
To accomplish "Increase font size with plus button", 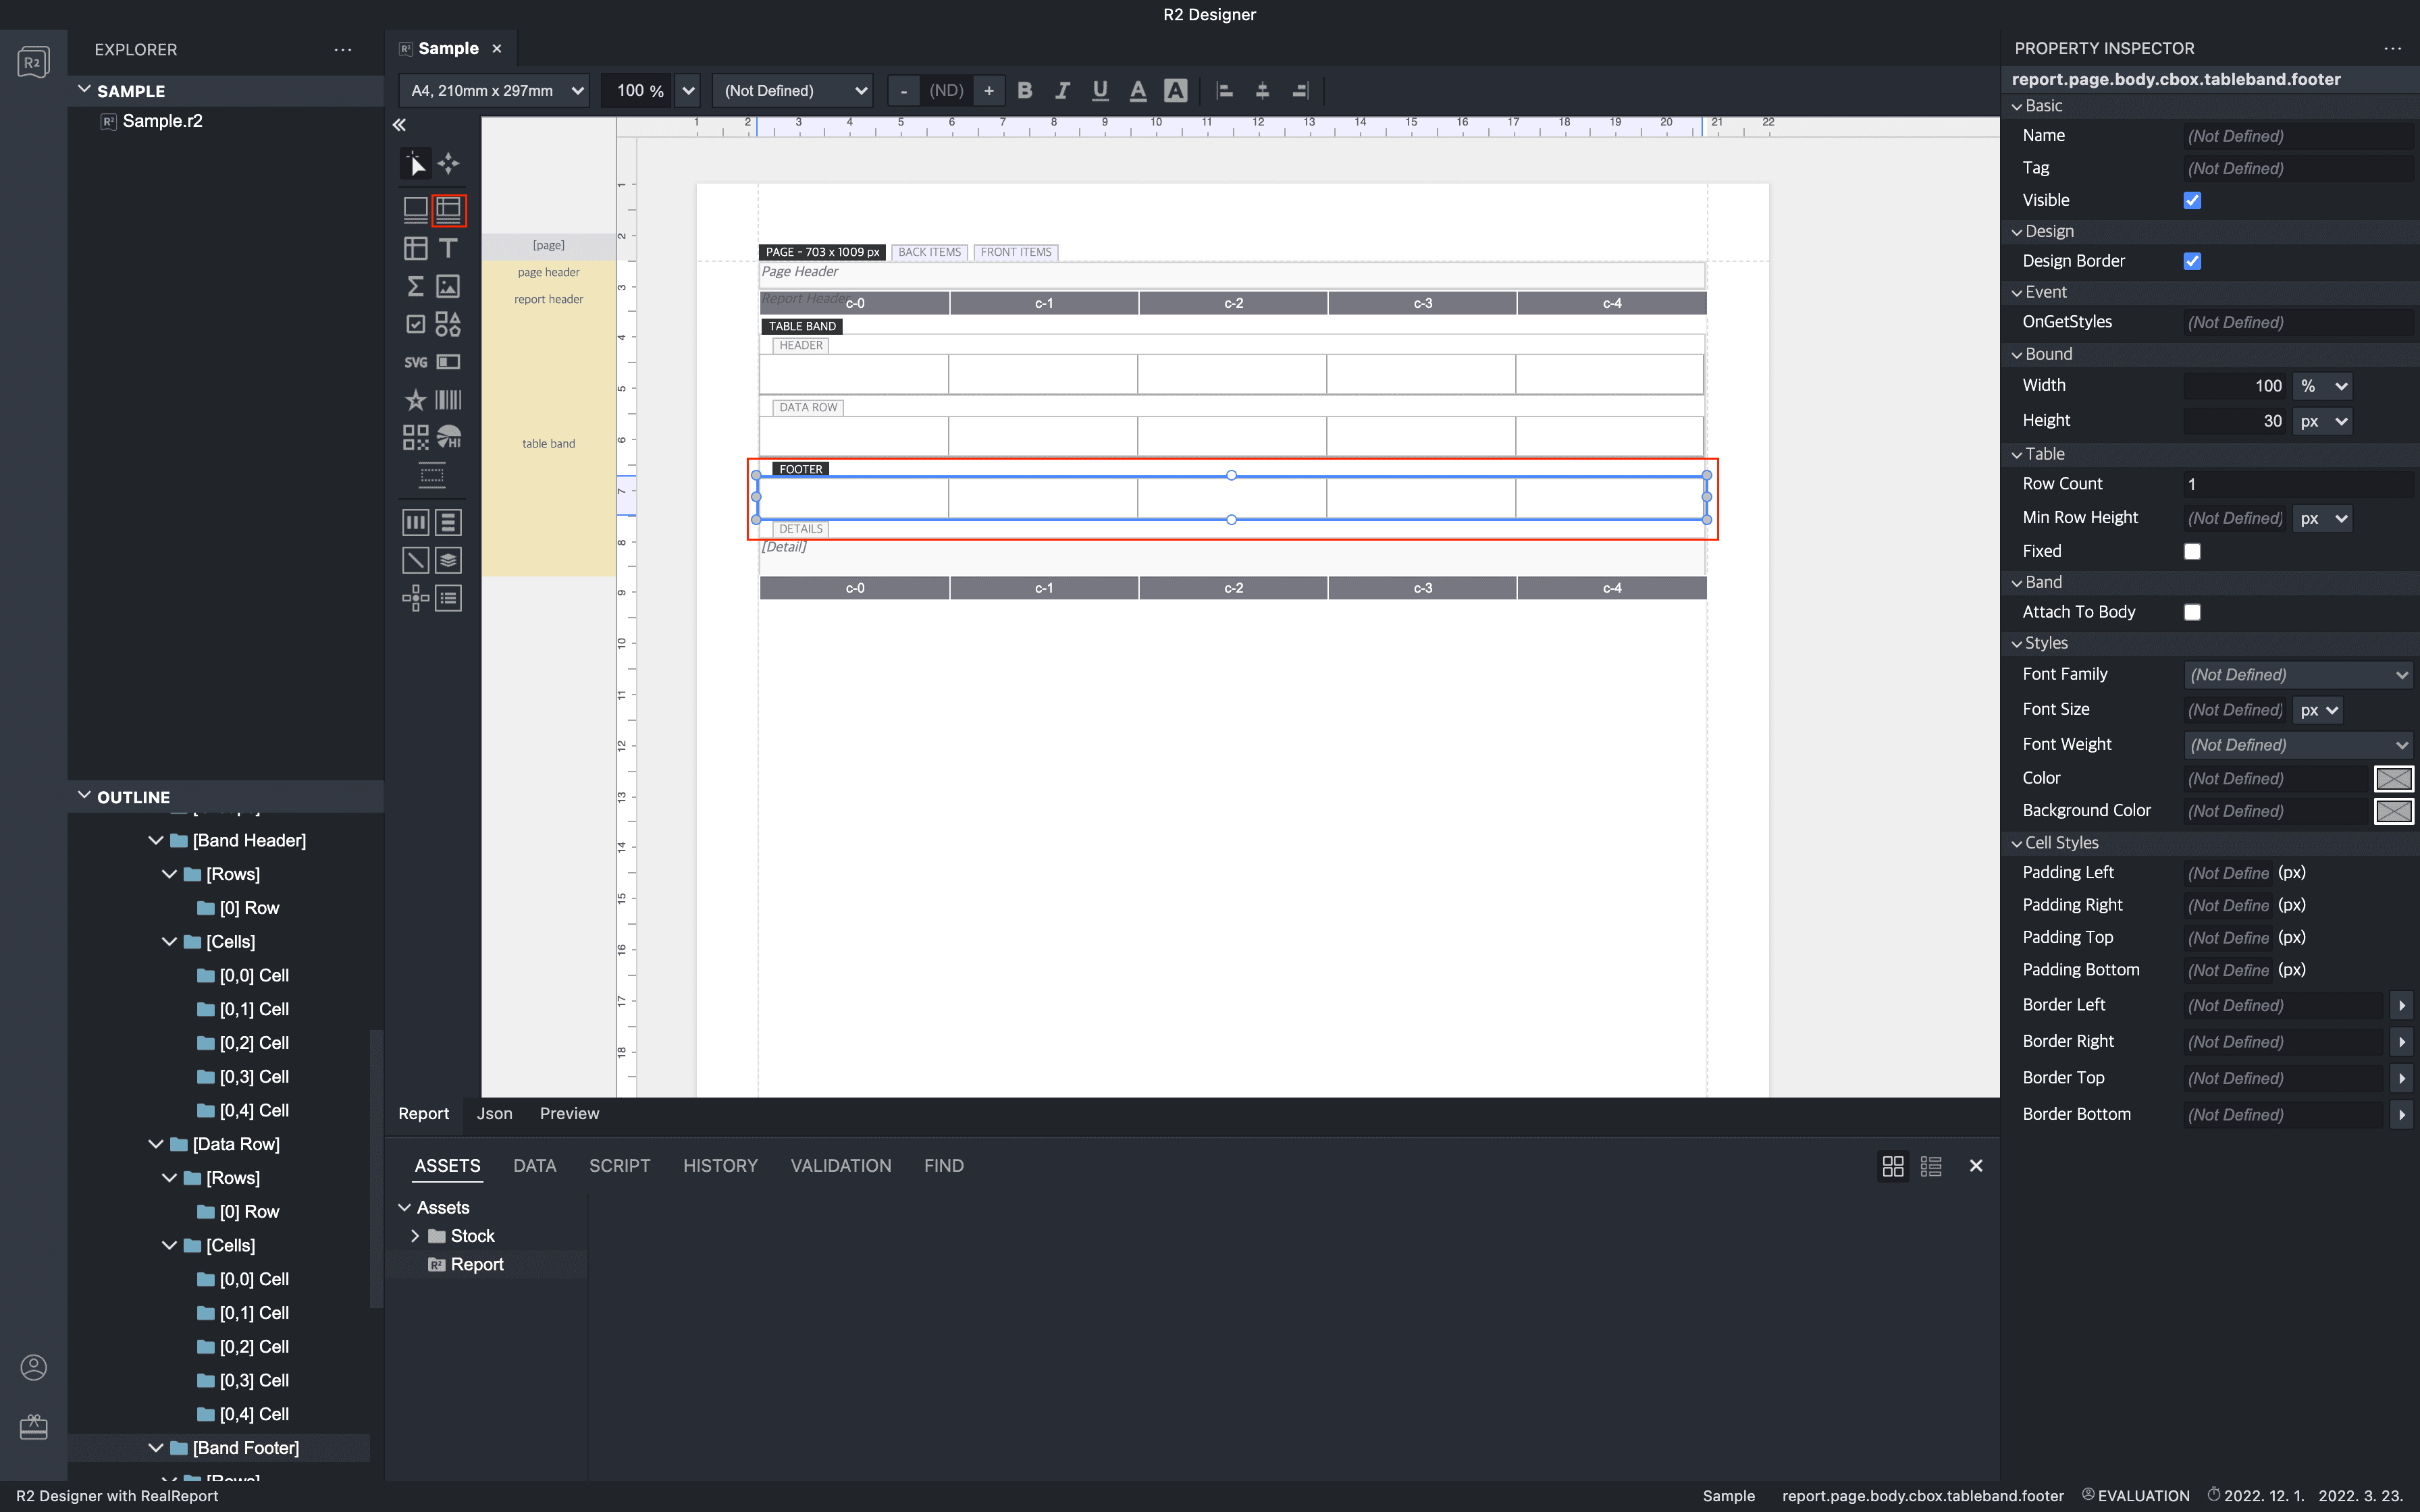I will click(989, 90).
